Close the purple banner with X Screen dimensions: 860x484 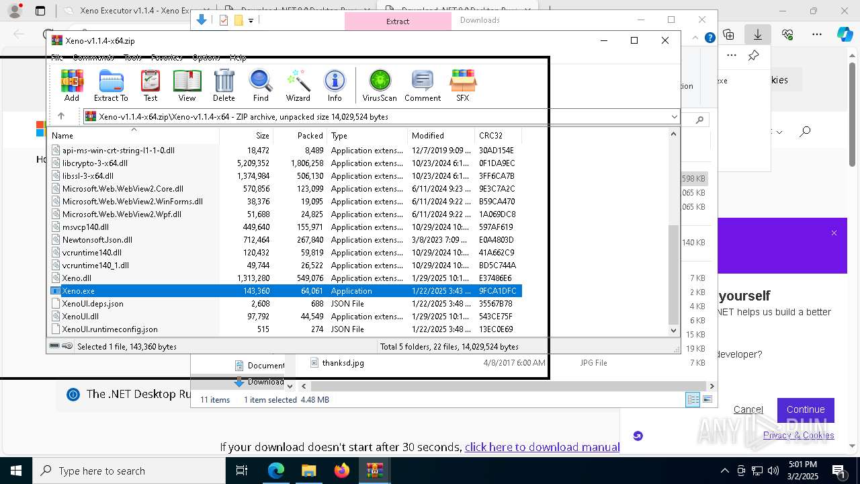coord(834,233)
